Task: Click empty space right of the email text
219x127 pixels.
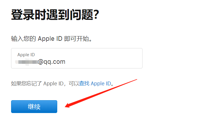Action: coord(103,62)
